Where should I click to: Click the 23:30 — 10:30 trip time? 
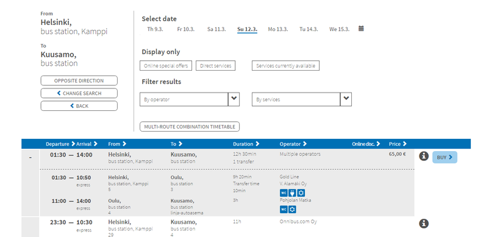71,222
